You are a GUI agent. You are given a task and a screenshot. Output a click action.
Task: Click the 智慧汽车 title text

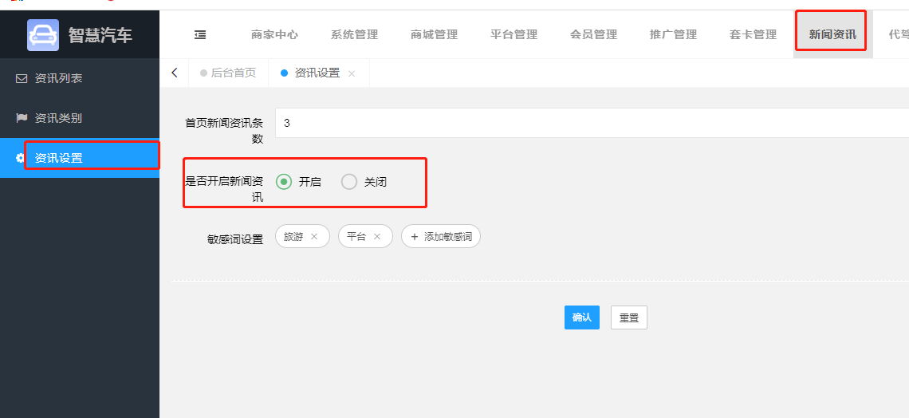point(100,35)
